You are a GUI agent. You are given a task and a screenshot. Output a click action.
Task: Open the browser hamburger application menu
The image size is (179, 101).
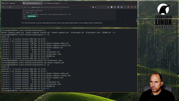coord(135,7)
